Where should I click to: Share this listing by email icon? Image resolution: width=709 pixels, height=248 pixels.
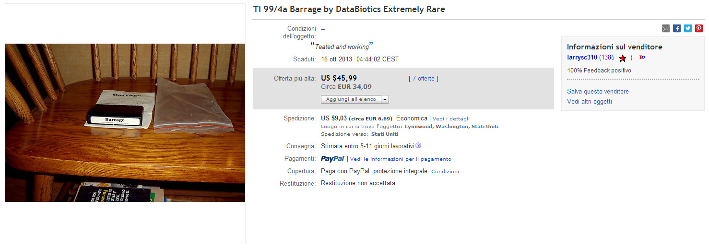coord(666,28)
